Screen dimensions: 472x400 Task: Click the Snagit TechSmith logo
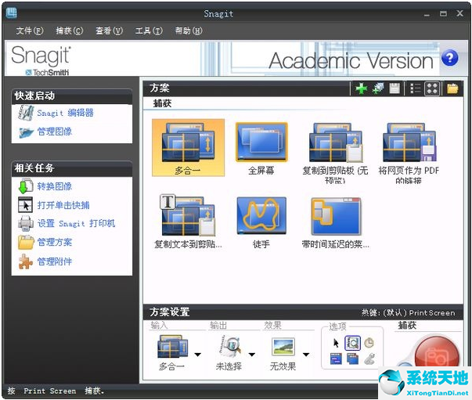[41, 60]
